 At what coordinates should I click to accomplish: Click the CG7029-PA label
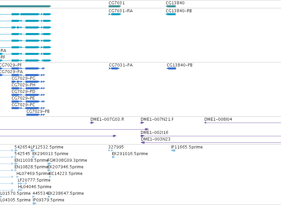point(11,72)
